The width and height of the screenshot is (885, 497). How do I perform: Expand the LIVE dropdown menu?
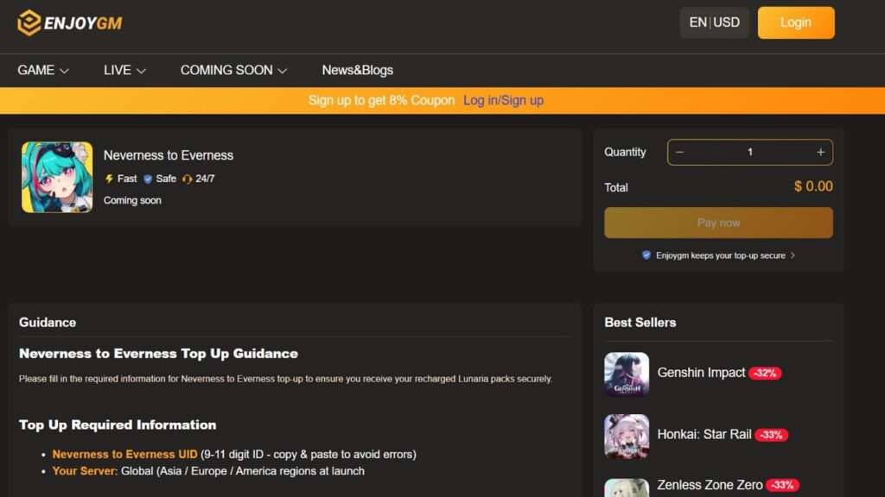(124, 70)
